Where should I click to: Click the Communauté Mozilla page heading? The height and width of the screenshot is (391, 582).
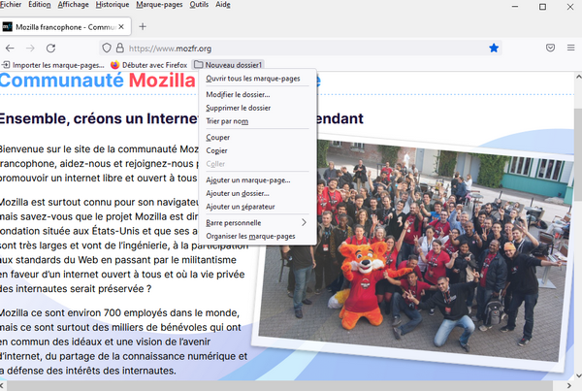click(98, 81)
